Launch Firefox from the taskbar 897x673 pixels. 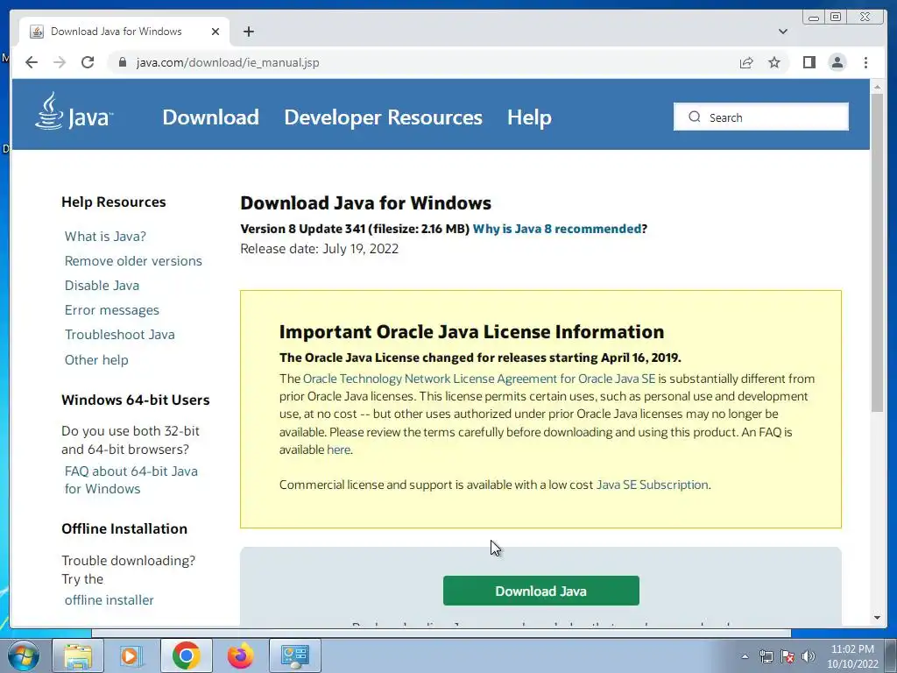click(x=240, y=655)
